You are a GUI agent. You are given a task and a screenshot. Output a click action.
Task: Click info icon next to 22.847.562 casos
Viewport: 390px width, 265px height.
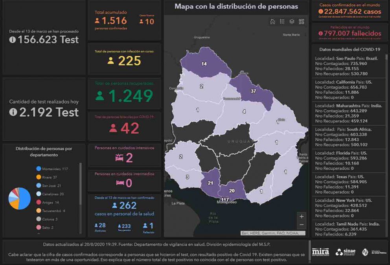pyautogui.click(x=321, y=11)
